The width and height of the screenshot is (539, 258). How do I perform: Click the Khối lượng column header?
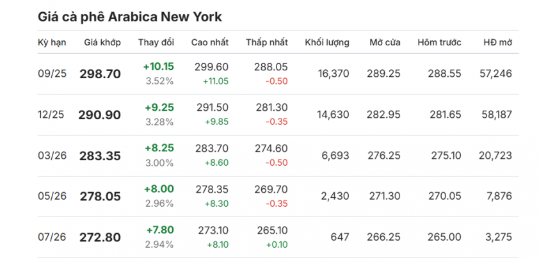tap(327, 43)
